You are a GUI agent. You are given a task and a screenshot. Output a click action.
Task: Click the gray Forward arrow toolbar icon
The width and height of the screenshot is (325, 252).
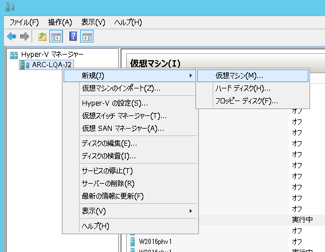point(25,37)
